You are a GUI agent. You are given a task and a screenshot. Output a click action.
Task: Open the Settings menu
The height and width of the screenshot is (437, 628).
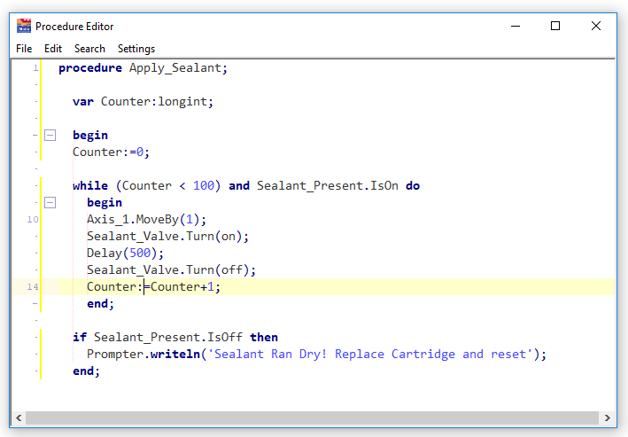pos(136,49)
